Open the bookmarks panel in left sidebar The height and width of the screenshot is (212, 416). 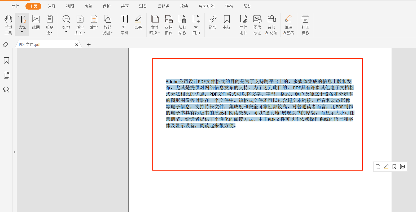pyautogui.click(x=6, y=61)
